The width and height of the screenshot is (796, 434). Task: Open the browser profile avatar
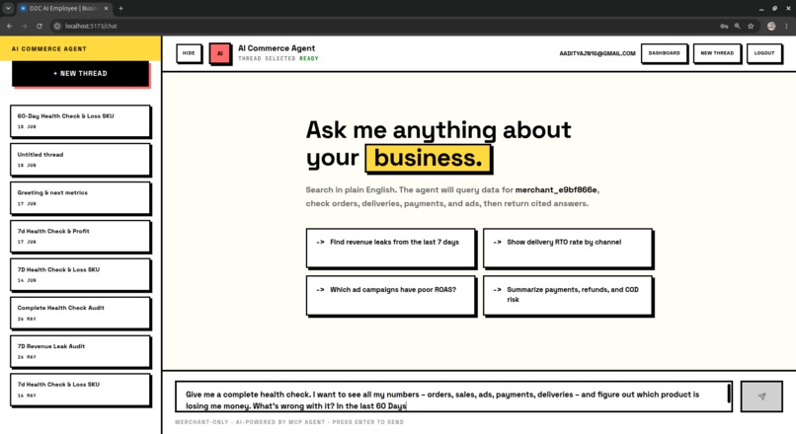pos(771,26)
